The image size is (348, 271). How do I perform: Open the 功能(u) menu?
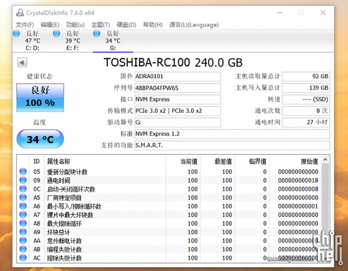tap(75, 25)
